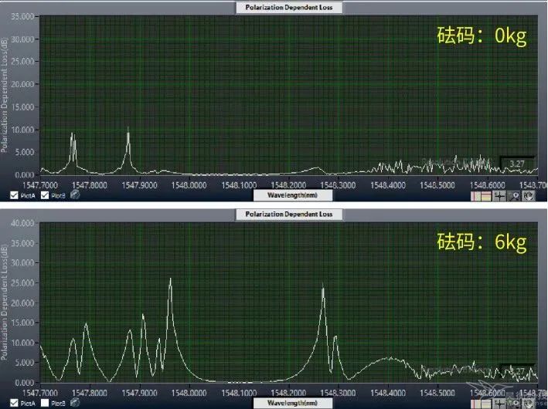Screen dimensions: 548x409
Task: Click plot legend icon beside PlotB in top chart
Action: [x=75, y=195]
